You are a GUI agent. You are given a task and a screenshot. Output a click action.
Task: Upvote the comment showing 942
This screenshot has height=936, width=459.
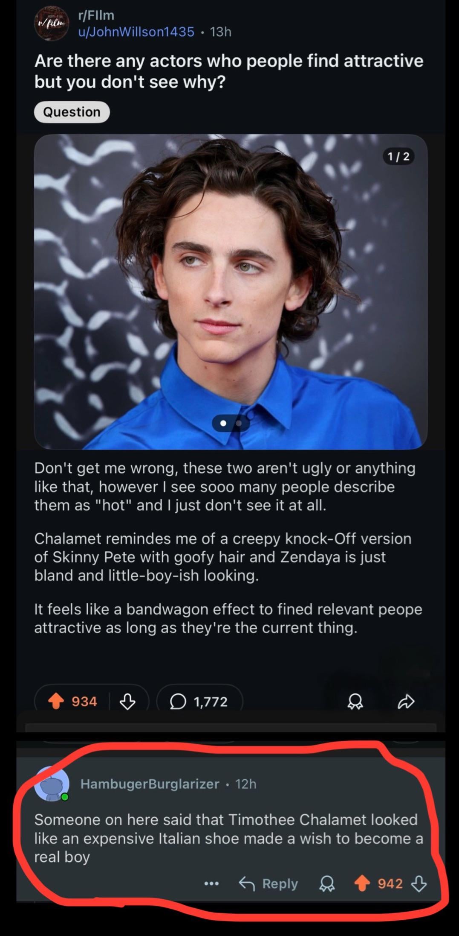[362, 883]
